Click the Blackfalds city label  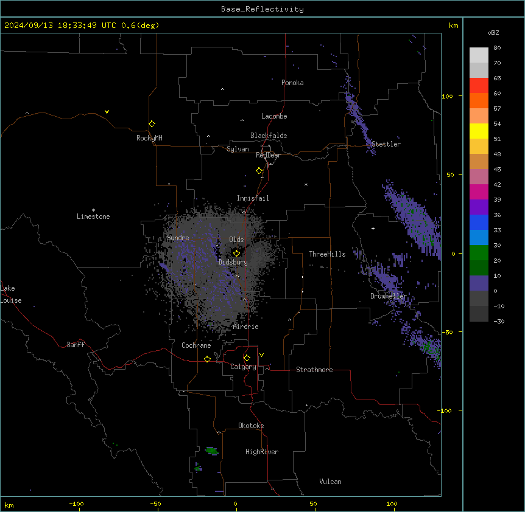click(269, 136)
